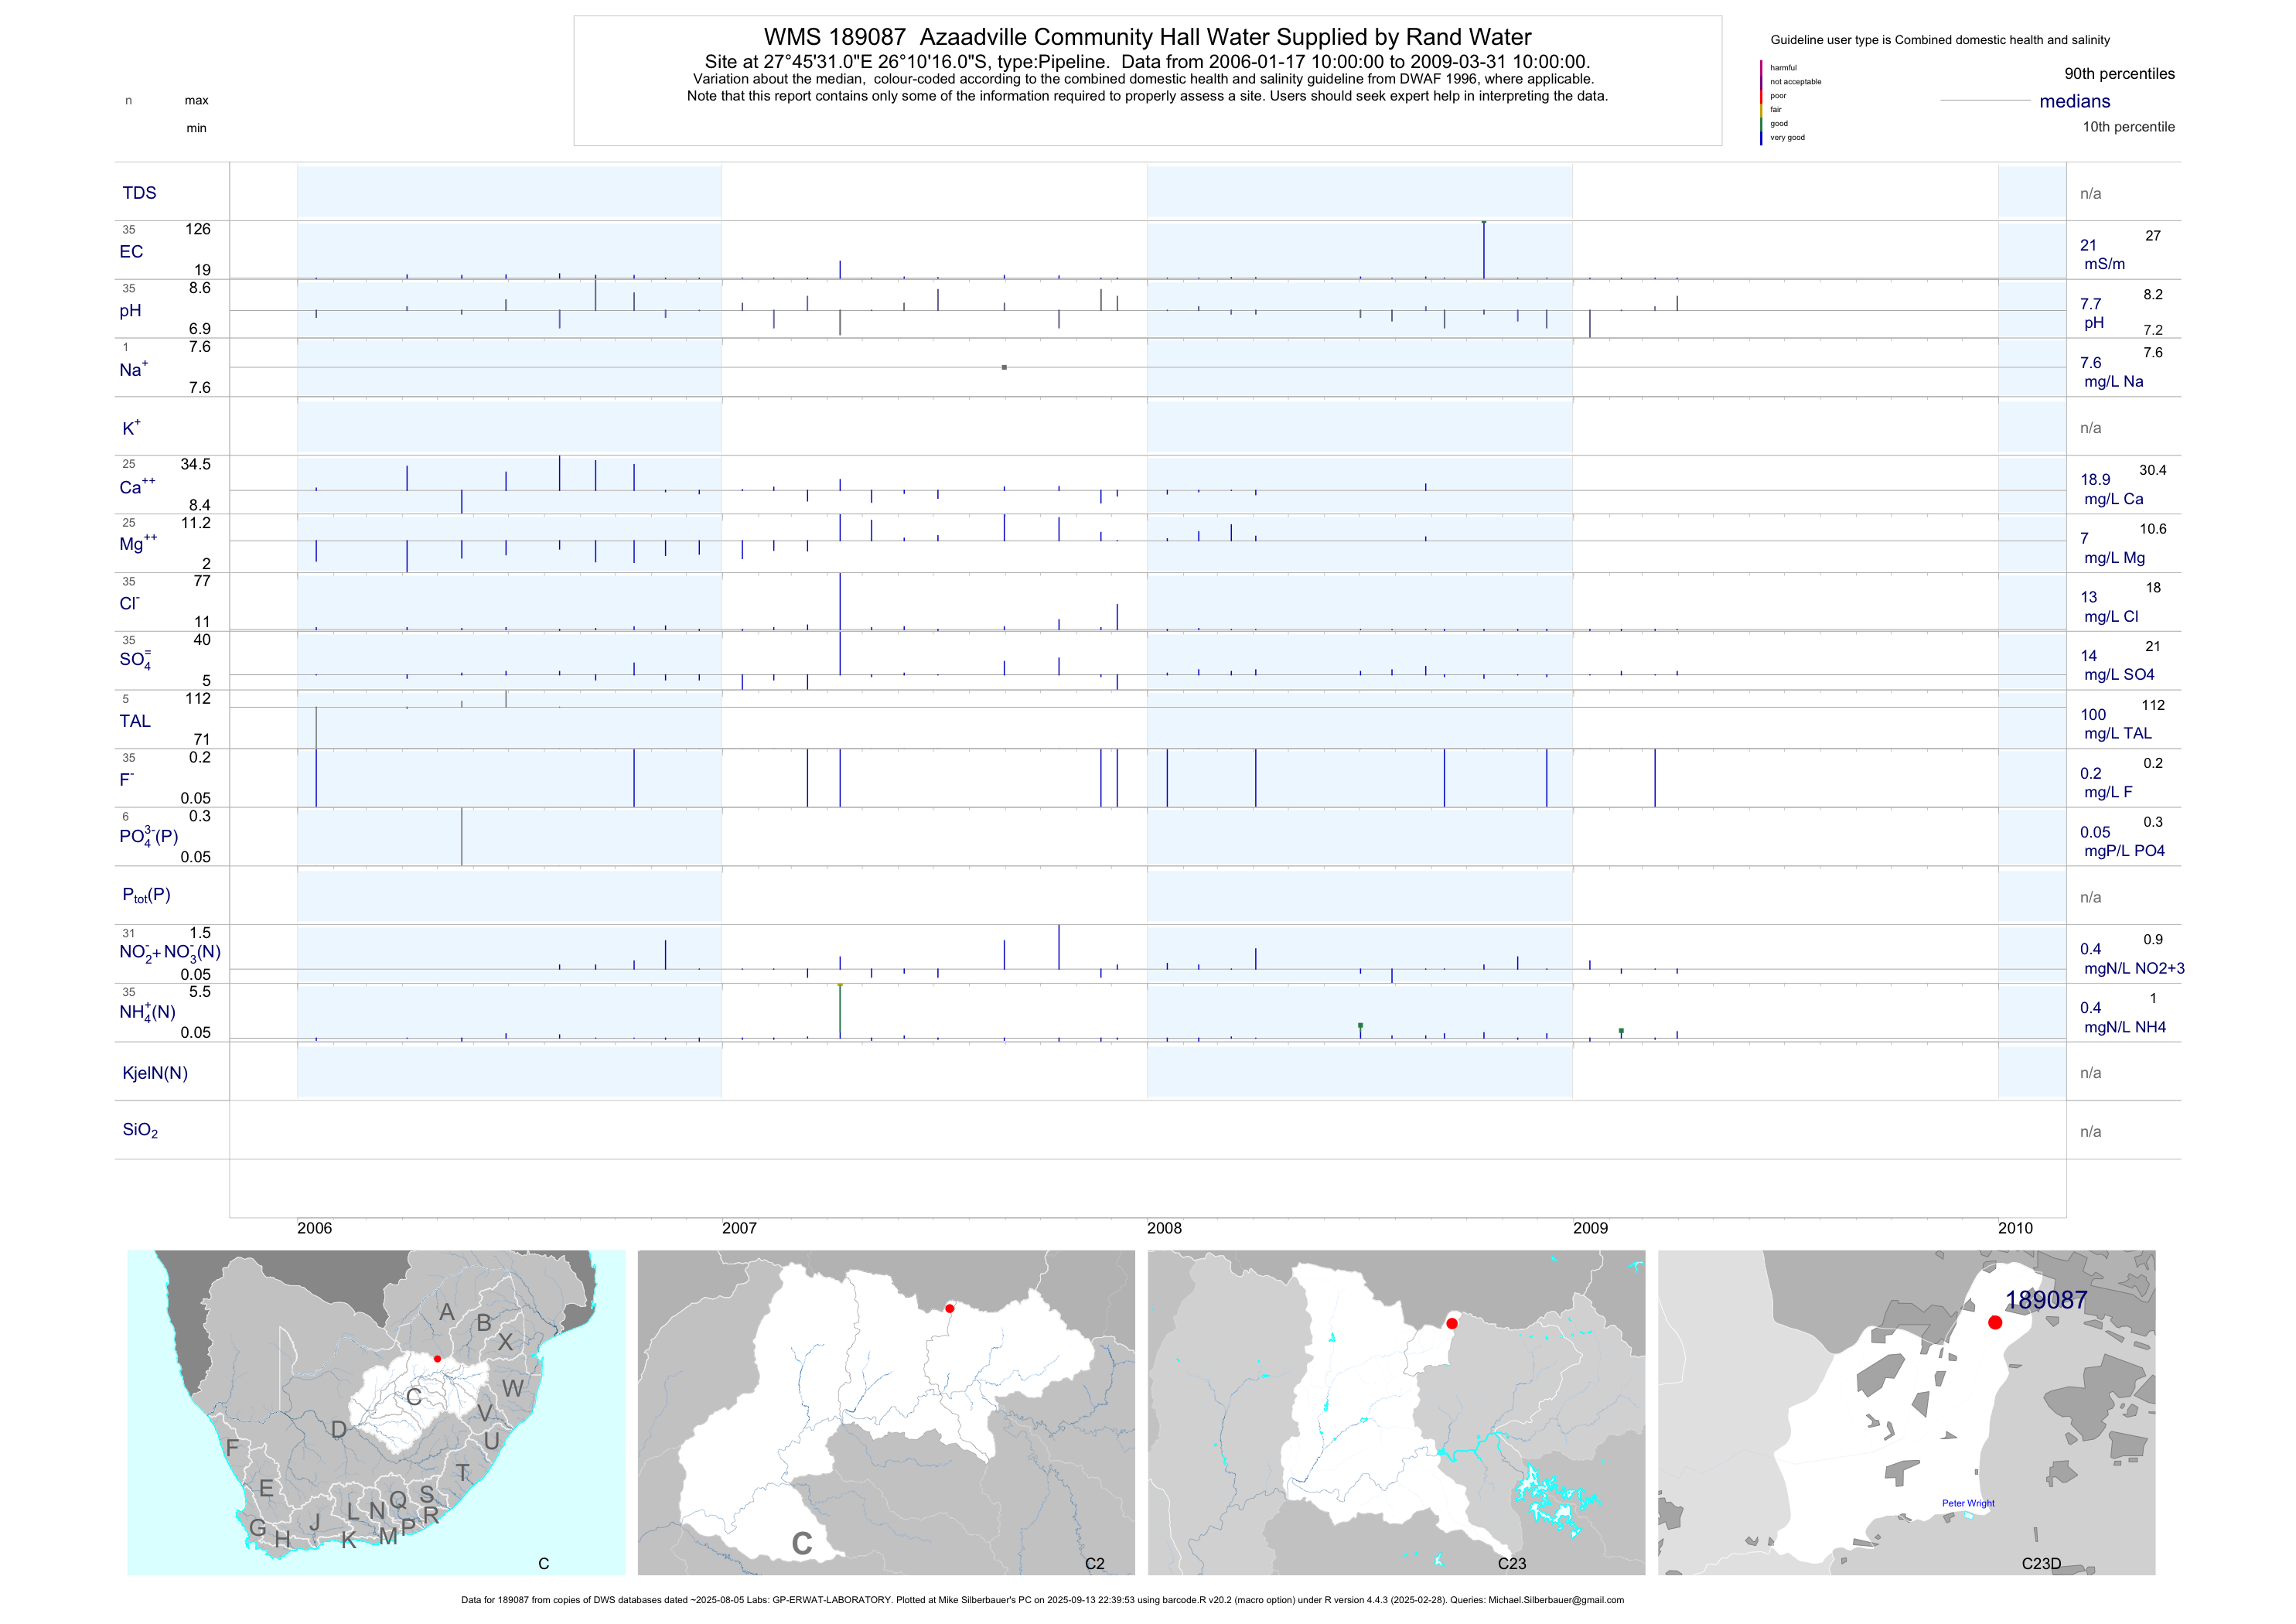Click the guideline colour scale legend bar

click(x=1761, y=103)
